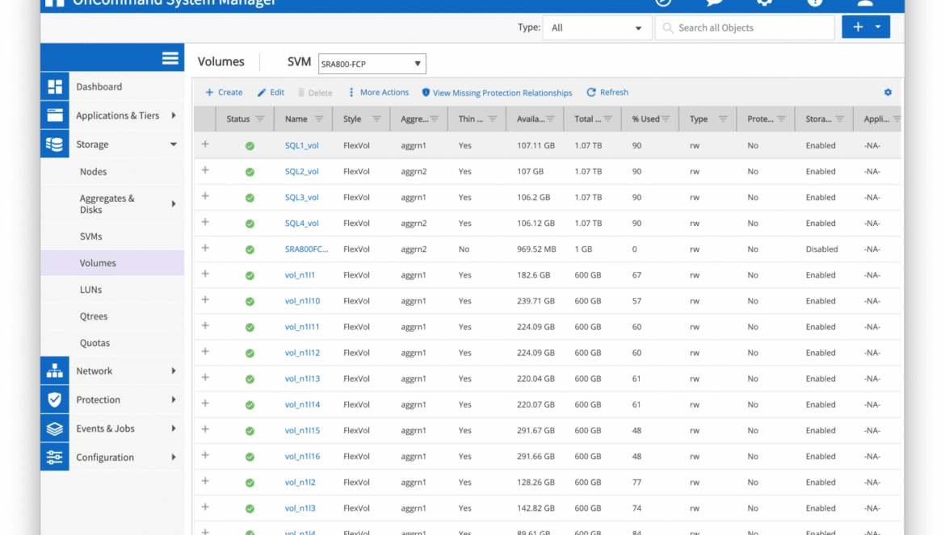This screenshot has width=945, height=535.
Task: Filter the Storage efficiency column
Action: [x=839, y=119]
